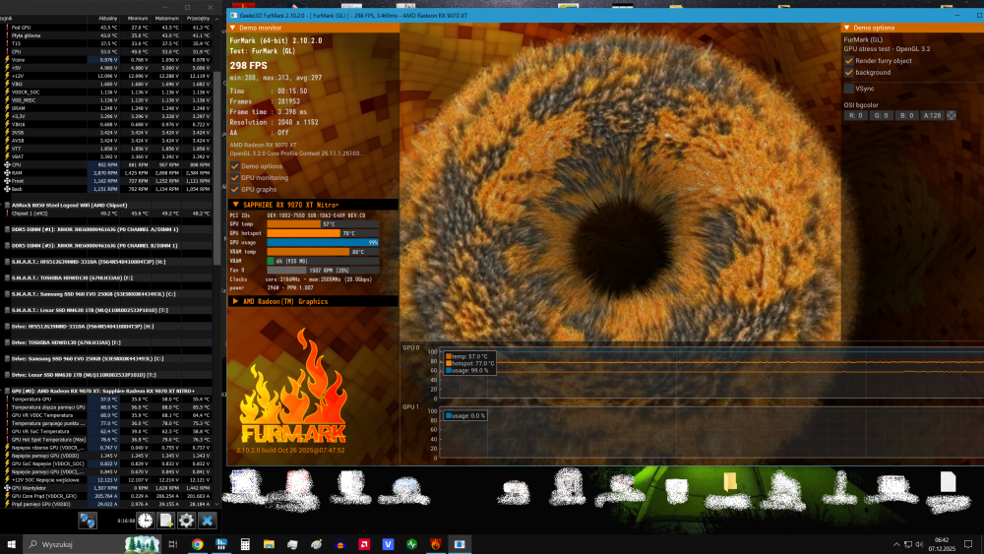Open the network tray icon
The image size is (984, 554).
[908, 544]
